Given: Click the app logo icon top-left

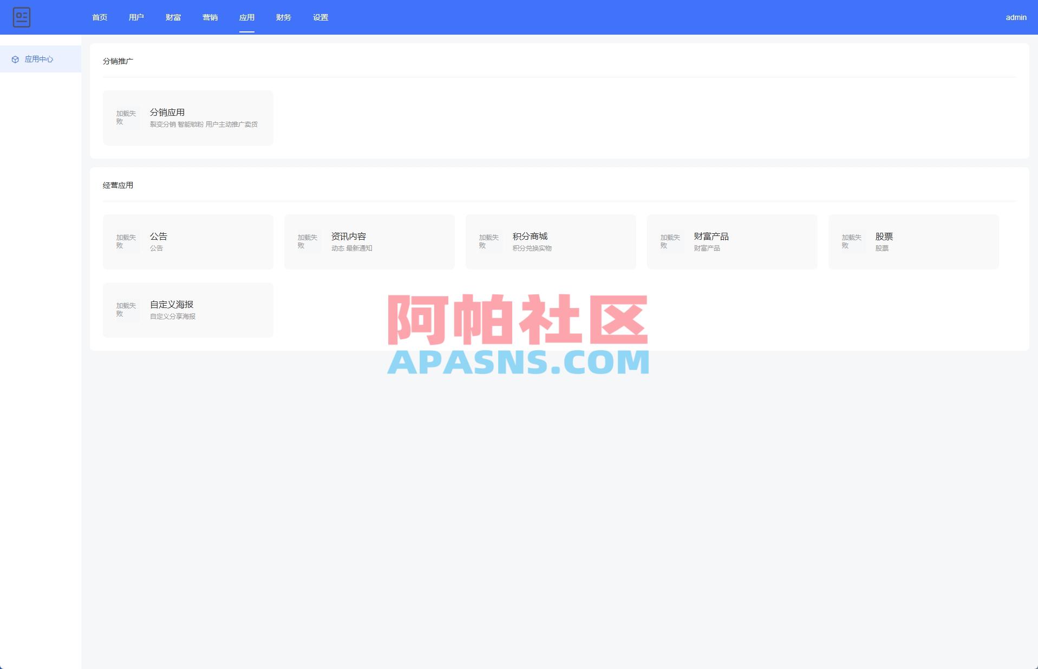Looking at the screenshot, I should click(22, 17).
